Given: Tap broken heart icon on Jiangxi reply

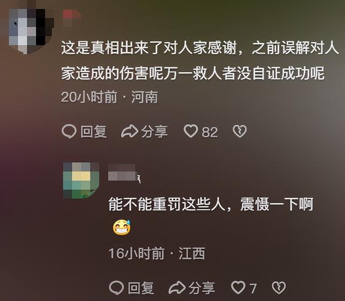Looking at the screenshot, I should coord(279,288).
